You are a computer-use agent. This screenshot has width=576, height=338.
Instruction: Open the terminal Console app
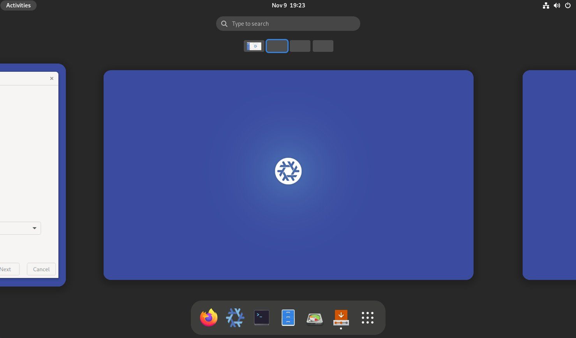261,318
